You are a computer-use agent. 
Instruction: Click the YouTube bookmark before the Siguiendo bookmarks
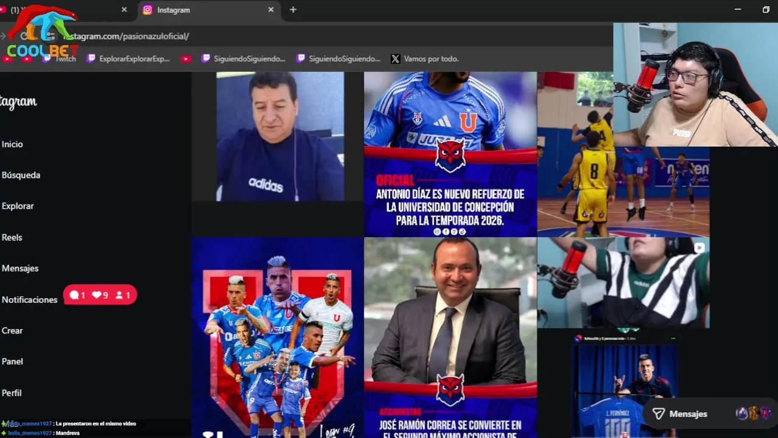(x=186, y=59)
